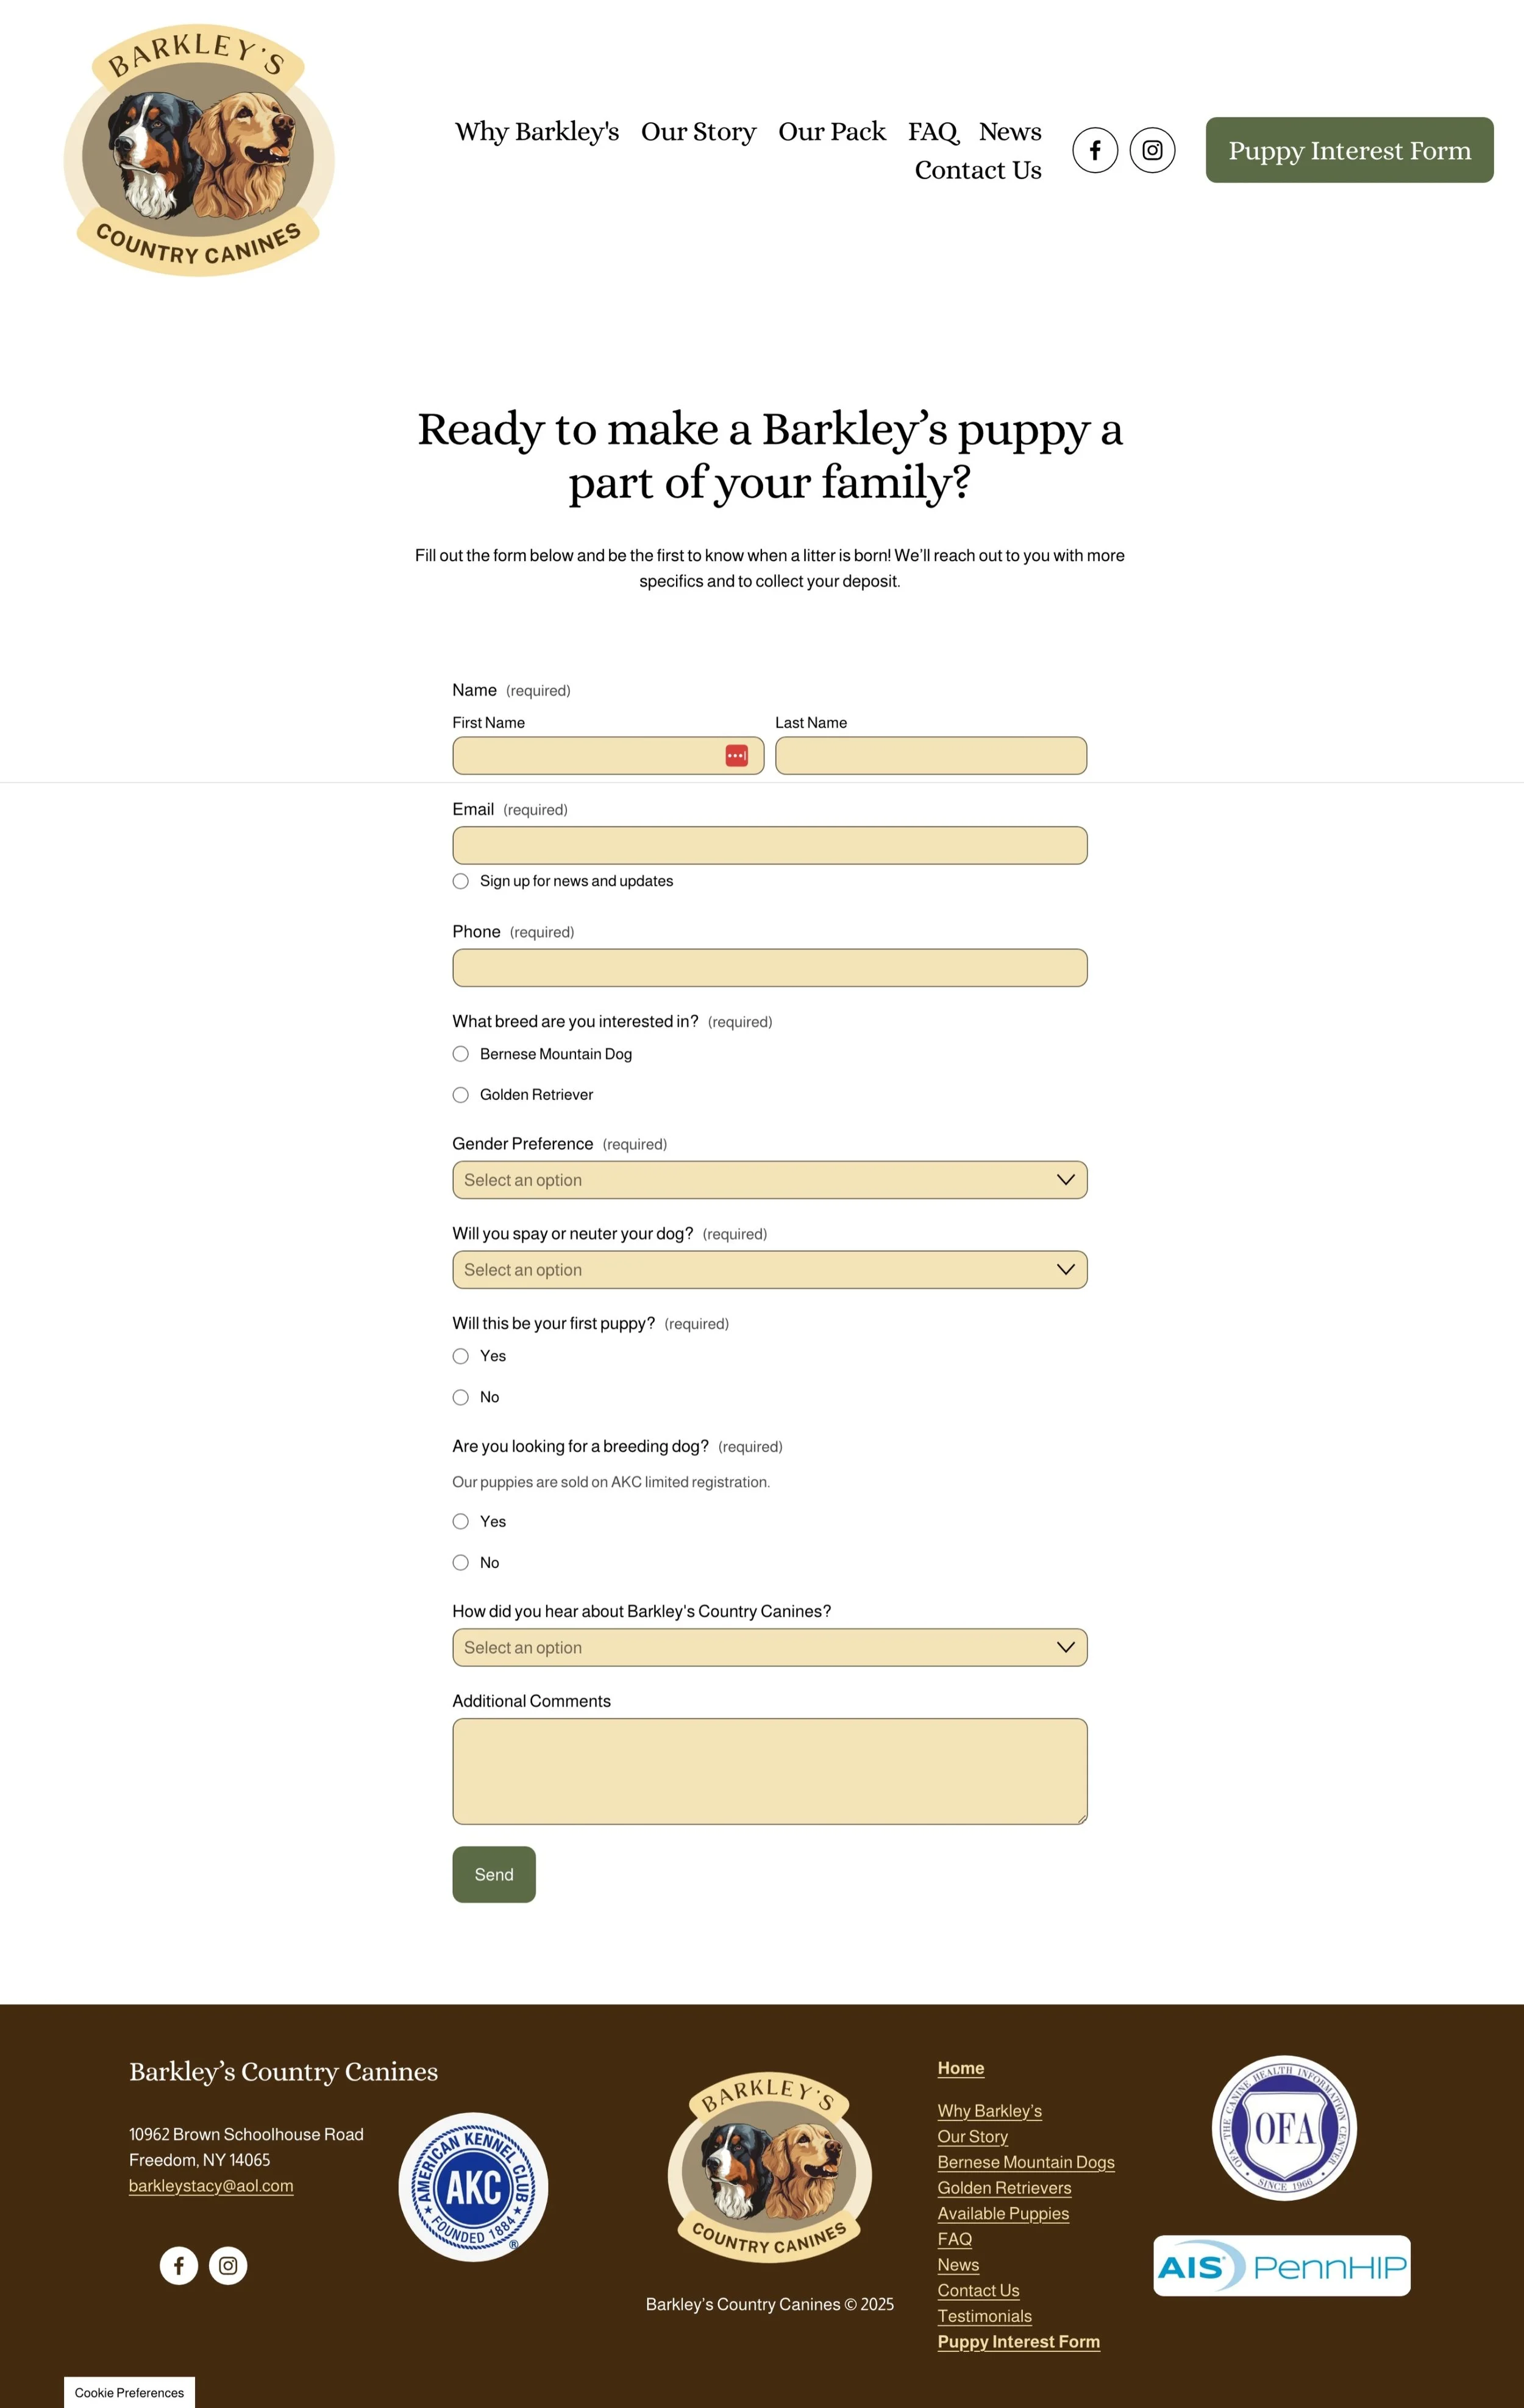This screenshot has width=1524, height=2408.
Task: Open the Our Pack menu item
Action: (832, 132)
